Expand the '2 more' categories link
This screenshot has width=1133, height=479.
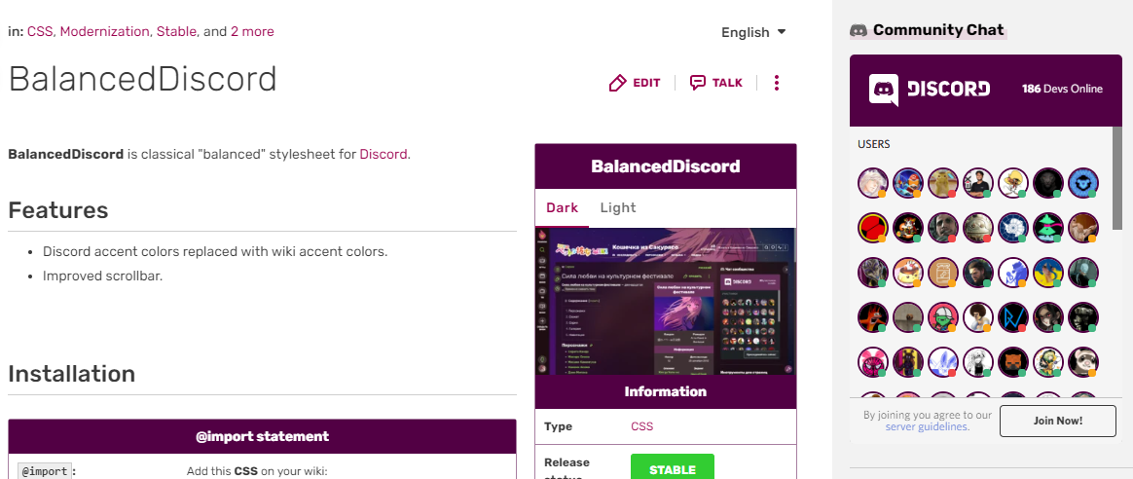click(x=252, y=31)
